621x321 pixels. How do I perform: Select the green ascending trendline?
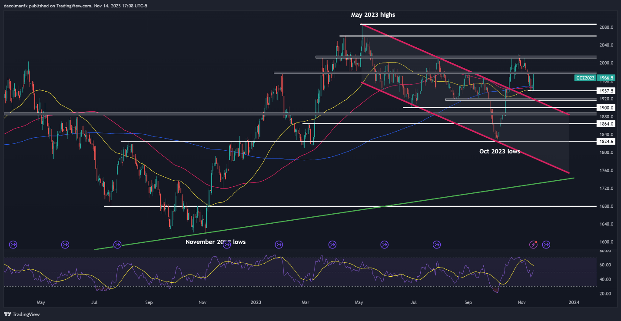(x=335, y=214)
